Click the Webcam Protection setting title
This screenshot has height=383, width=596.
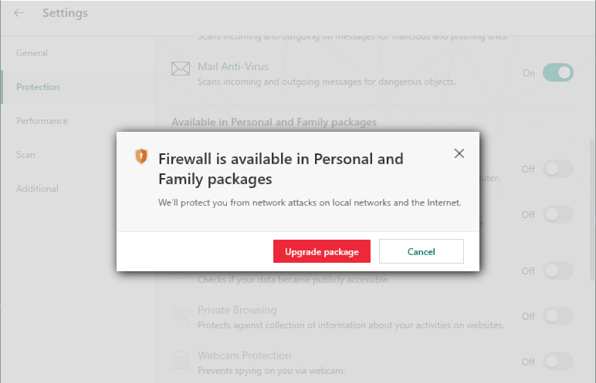tap(244, 355)
